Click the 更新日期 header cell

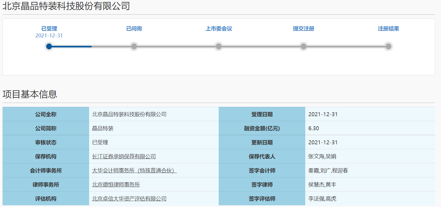coord(262,142)
